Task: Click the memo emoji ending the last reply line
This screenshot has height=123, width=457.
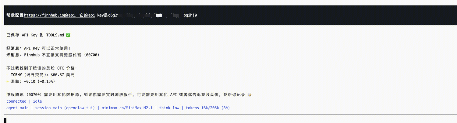Action: pyautogui.click(x=250, y=95)
